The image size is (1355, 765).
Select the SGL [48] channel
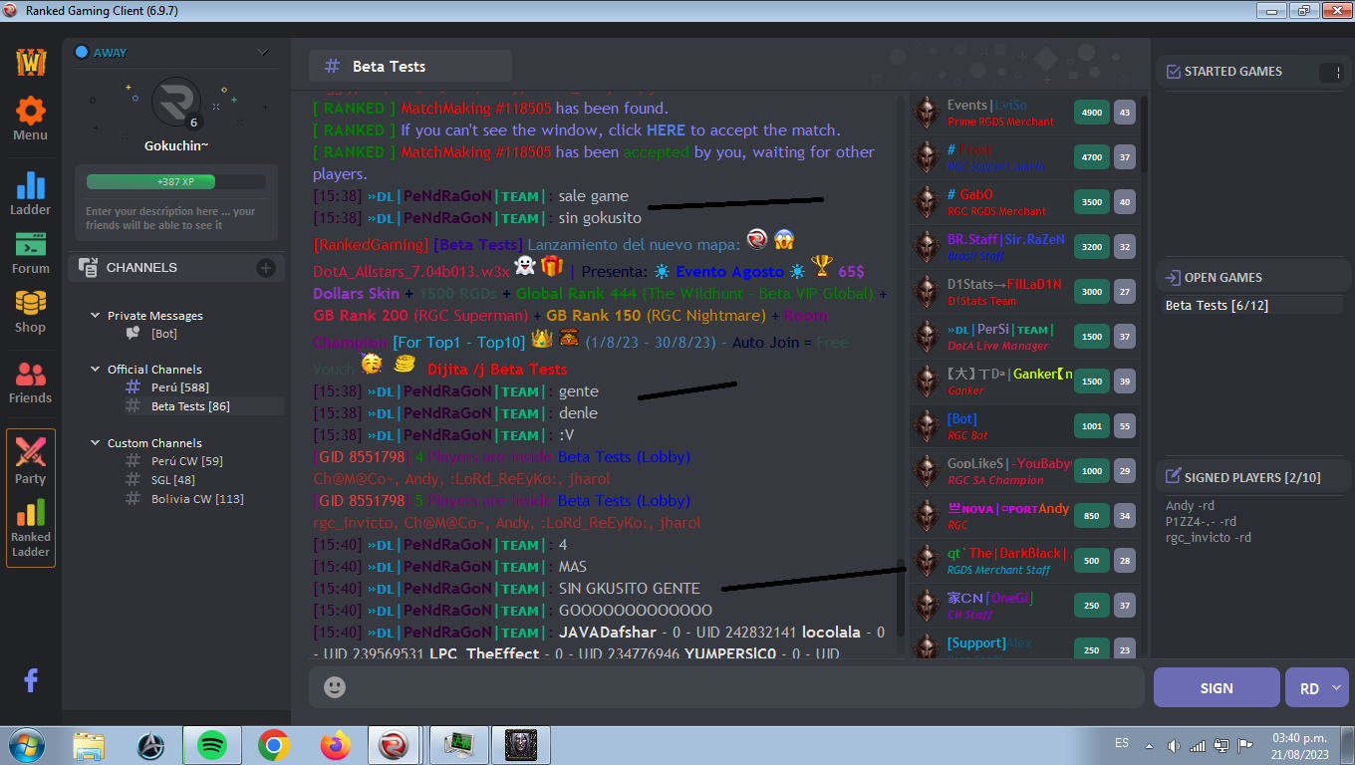(x=172, y=480)
